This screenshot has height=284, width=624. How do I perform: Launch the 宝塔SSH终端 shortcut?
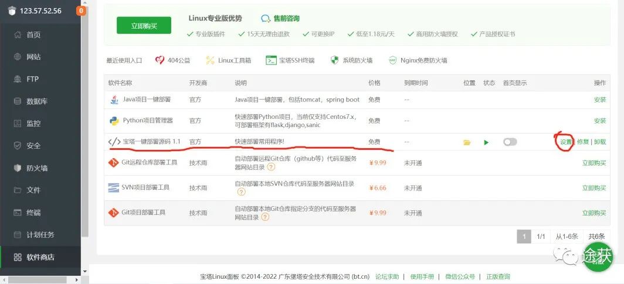[x=290, y=60]
